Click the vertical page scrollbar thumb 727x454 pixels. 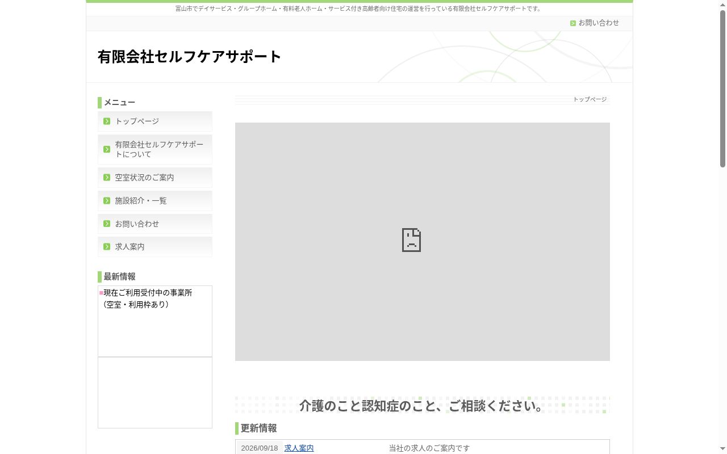[x=723, y=88]
